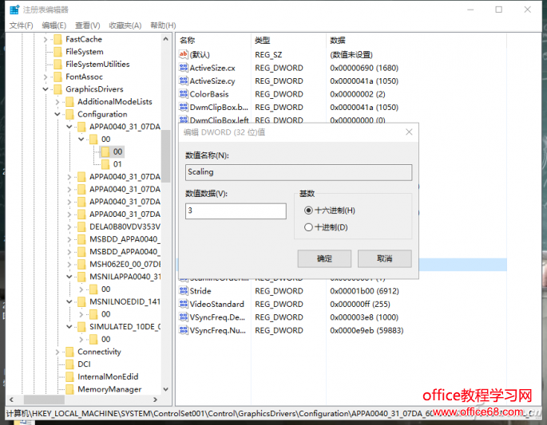This screenshot has height=425, width=547.
Task: Click the FileSystemUtilities folder icon
Action: 58,65
